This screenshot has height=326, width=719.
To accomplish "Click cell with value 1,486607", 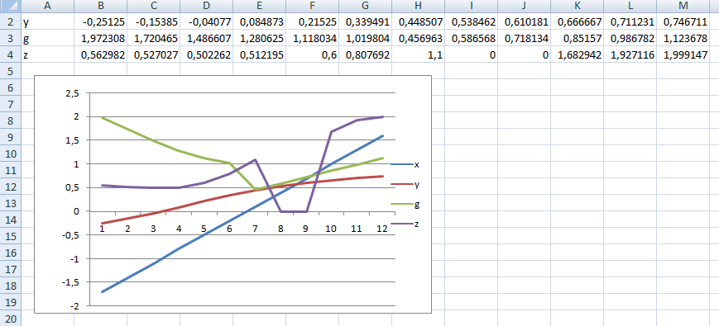I will [206, 37].
